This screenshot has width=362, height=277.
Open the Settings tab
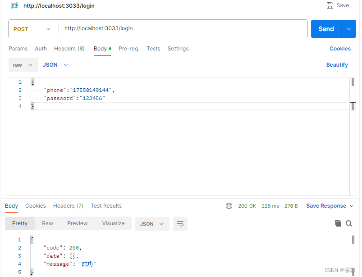[x=178, y=49]
